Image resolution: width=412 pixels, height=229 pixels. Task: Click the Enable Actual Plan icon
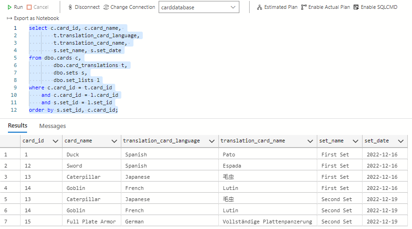tap(304, 7)
